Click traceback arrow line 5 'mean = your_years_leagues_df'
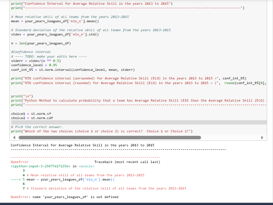 pos(63,180)
